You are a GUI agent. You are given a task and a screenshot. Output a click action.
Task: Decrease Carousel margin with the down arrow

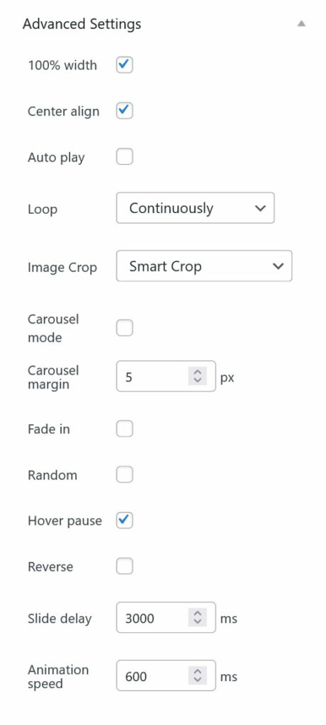point(198,380)
